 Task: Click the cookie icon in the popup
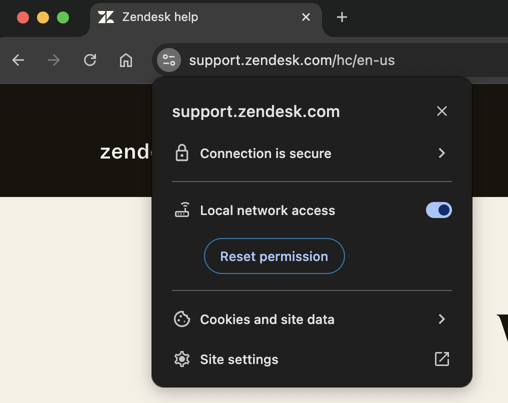[182, 319]
